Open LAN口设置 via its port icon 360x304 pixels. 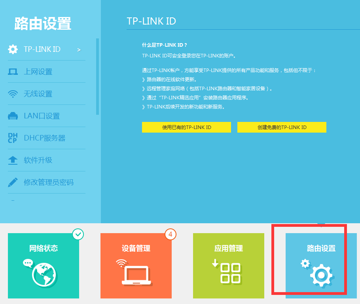coord(13,116)
